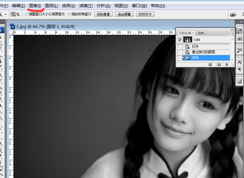This screenshot has height=178, width=244.
Task: Click the state icon beside 通过拷贝的图层
Action: click(187, 52)
